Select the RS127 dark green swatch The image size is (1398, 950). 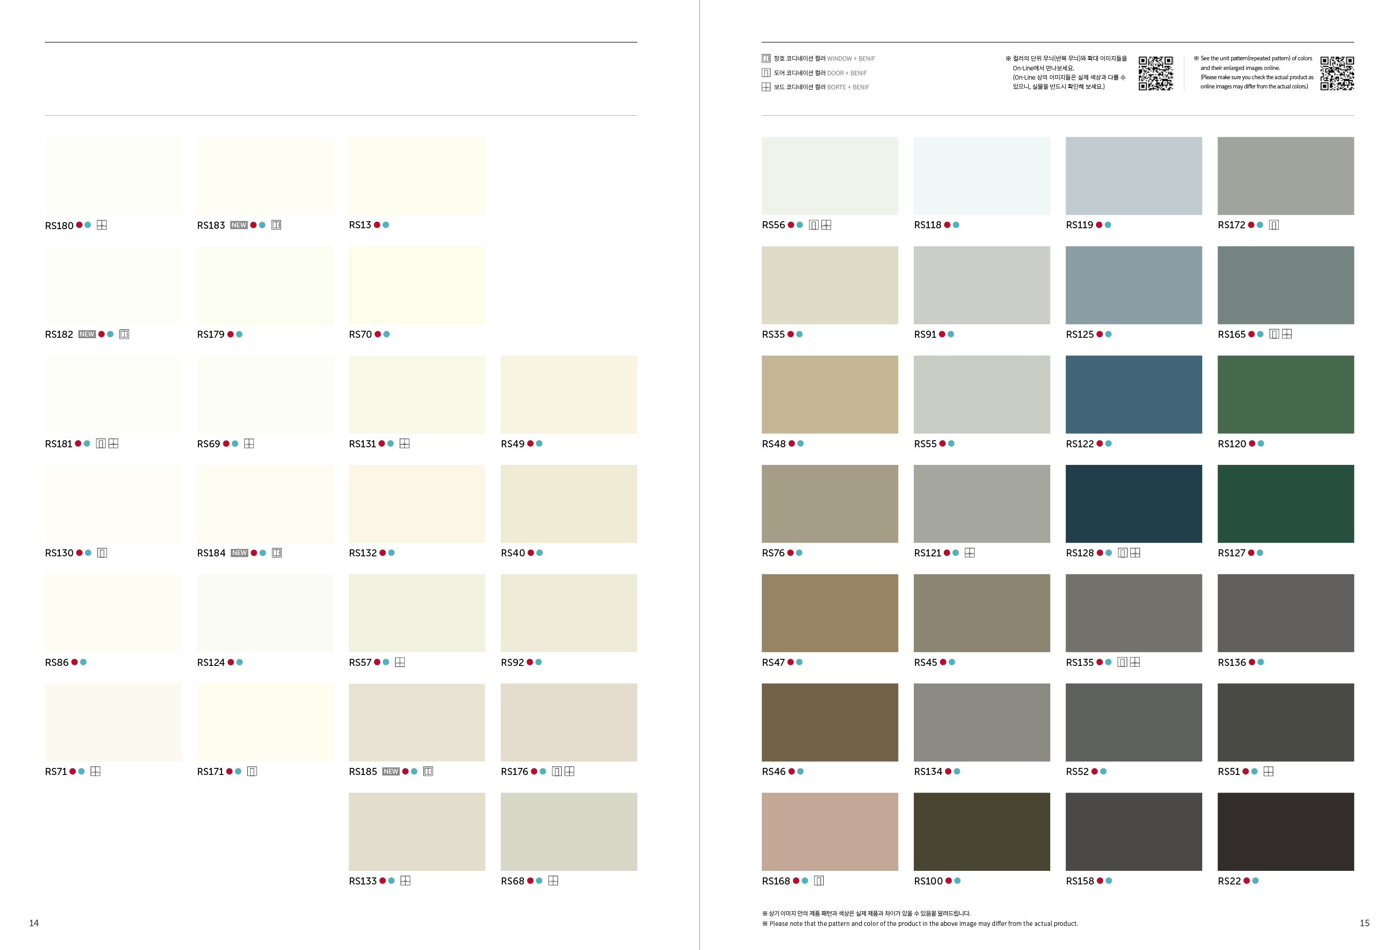pos(1285,504)
